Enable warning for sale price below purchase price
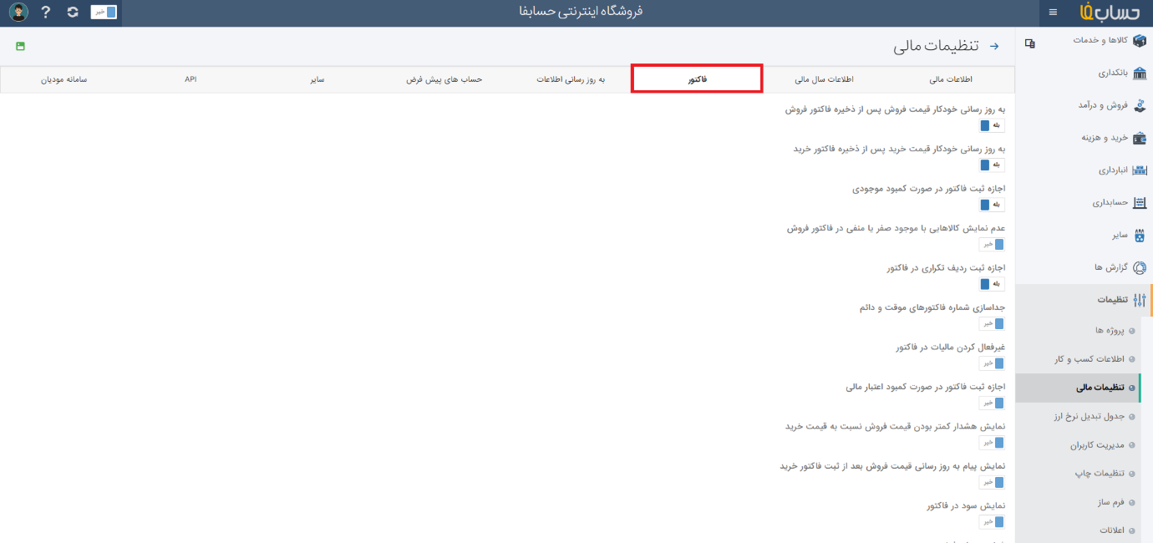Screen dimensions: 1153x543 992,443
